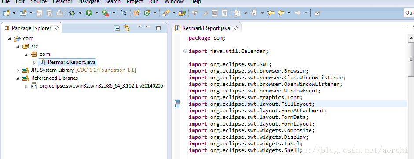Click the New Java Class icon
Viewport: 414px width, 159px height.
147,13
